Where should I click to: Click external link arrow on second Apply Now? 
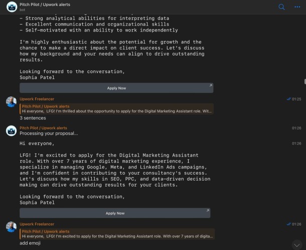tap(208, 210)
